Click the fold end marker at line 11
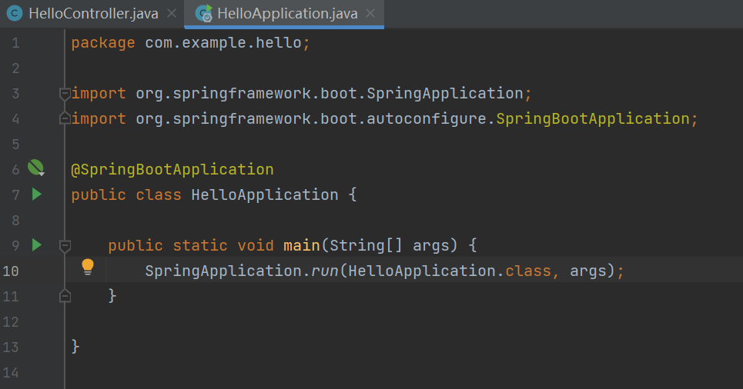The image size is (743, 389). click(65, 296)
